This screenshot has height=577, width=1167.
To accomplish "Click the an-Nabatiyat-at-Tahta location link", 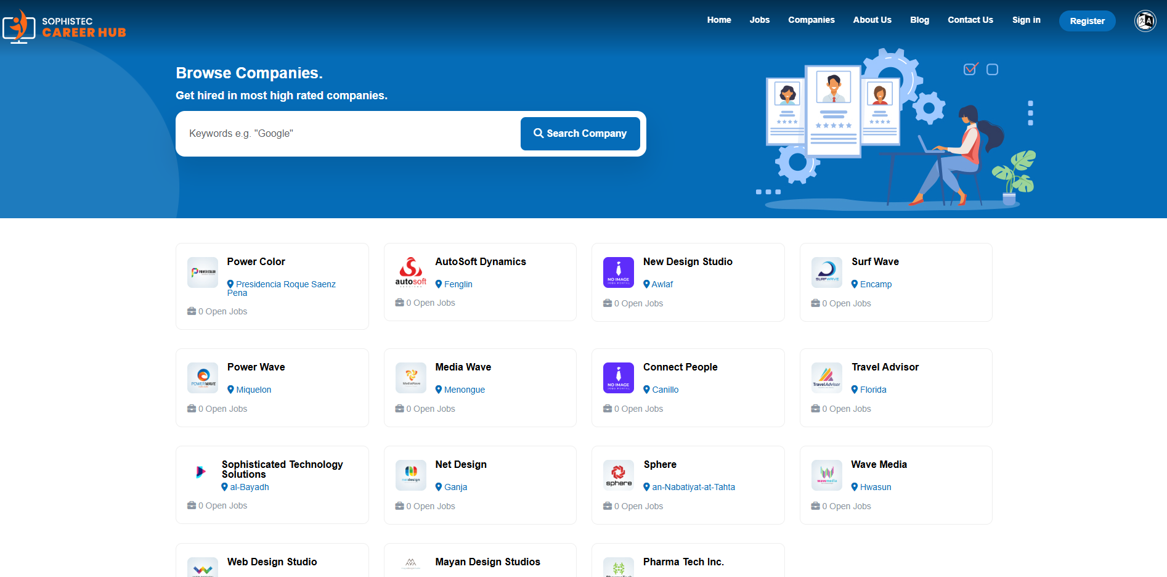I will point(694,487).
